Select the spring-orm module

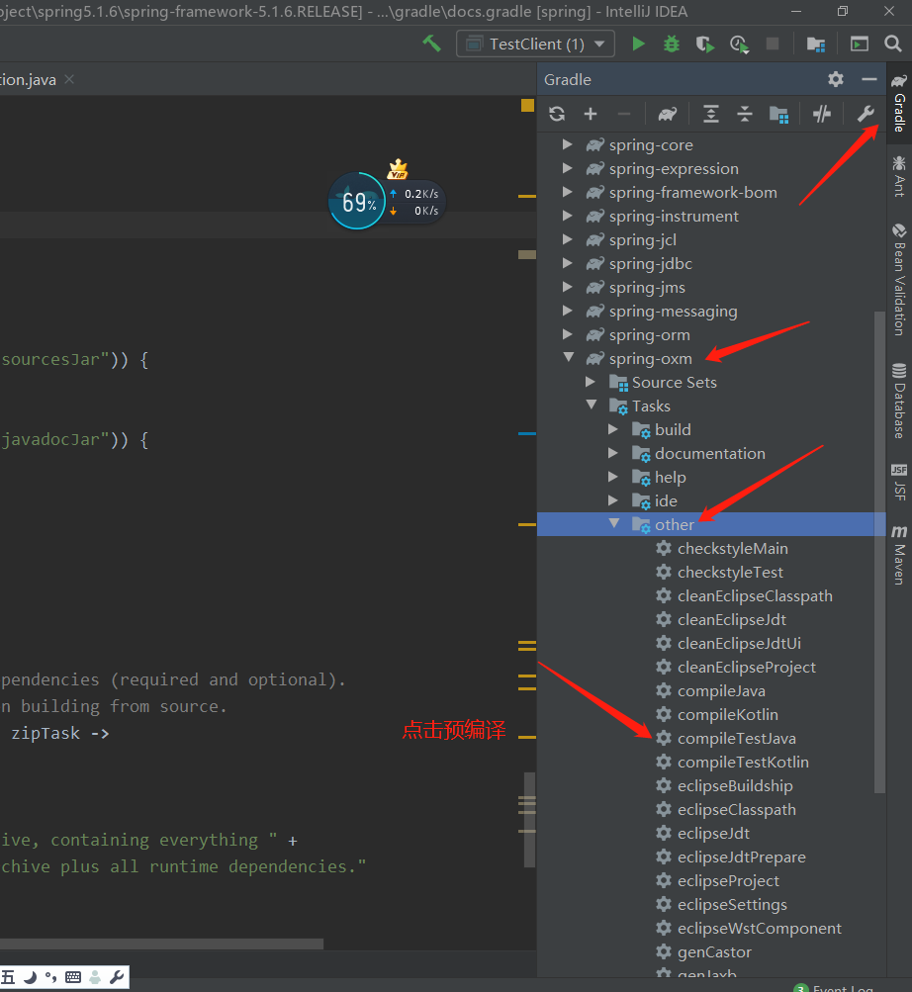(x=649, y=334)
